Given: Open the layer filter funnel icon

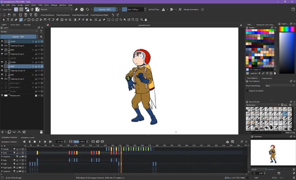Looking at the screenshot, I should pos(41,32).
